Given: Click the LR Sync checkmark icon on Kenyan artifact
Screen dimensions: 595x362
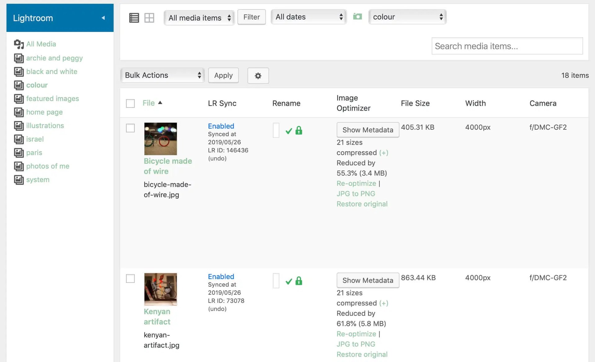Looking at the screenshot, I should 289,281.
